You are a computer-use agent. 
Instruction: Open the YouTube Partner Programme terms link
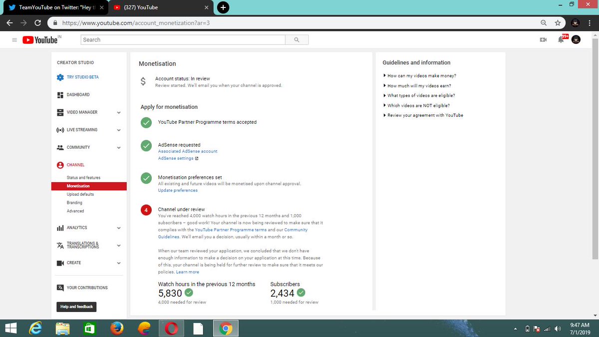pyautogui.click(x=231, y=230)
